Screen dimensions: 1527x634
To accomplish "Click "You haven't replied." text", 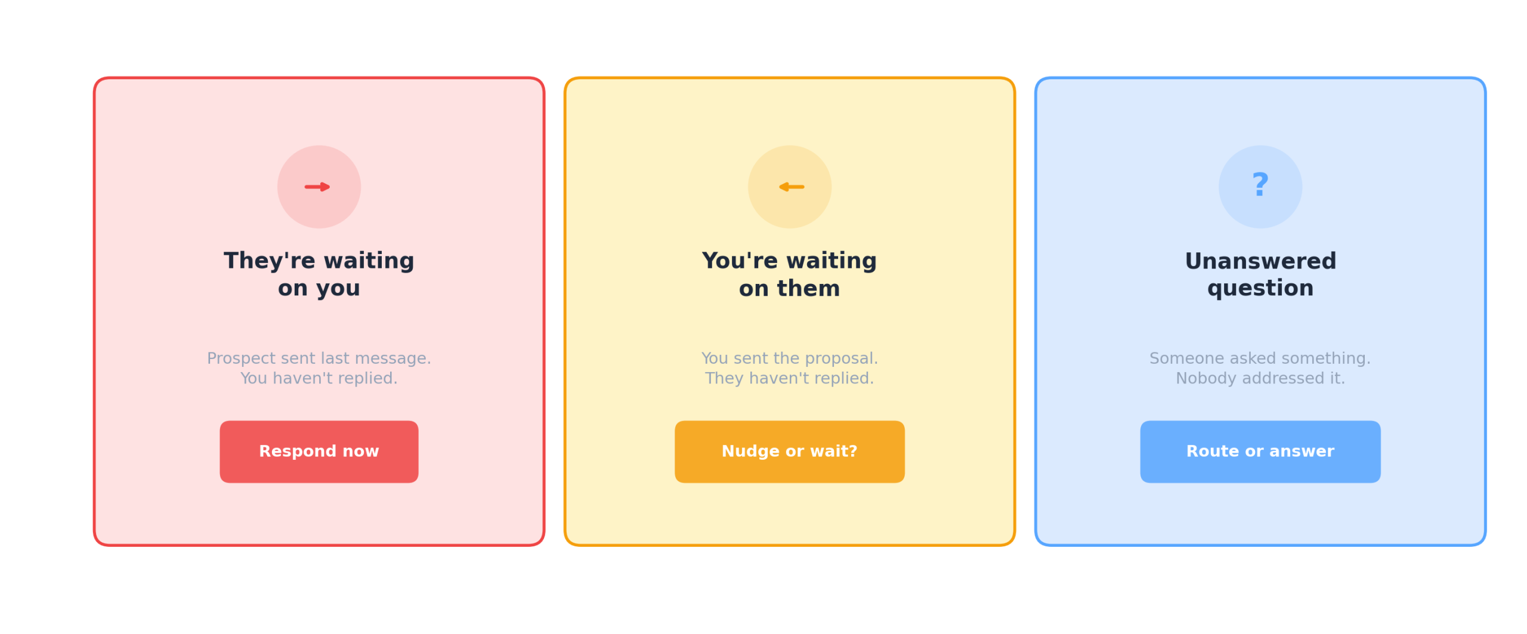I will pyautogui.click(x=319, y=378).
